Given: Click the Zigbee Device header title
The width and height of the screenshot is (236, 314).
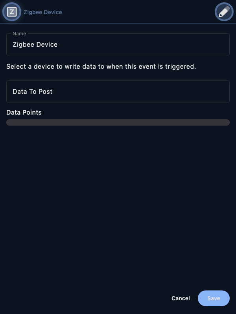Looking at the screenshot, I should click(x=43, y=12).
